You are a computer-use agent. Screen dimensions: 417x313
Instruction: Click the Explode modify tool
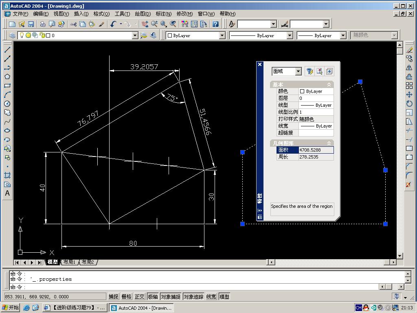tap(409, 184)
